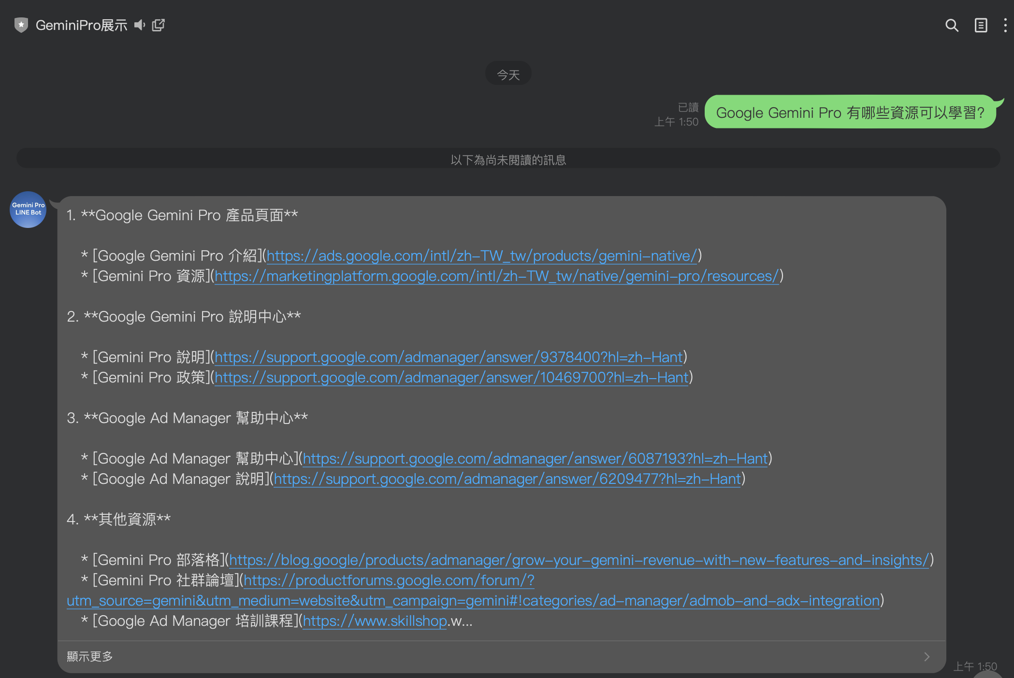Open the three-dot more options menu
The image size is (1014, 678).
pyautogui.click(x=1005, y=25)
